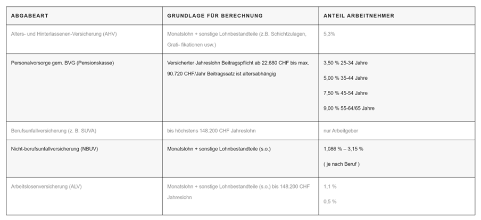
Task: Click the AHV 5,3% share cell
Action: click(329, 33)
